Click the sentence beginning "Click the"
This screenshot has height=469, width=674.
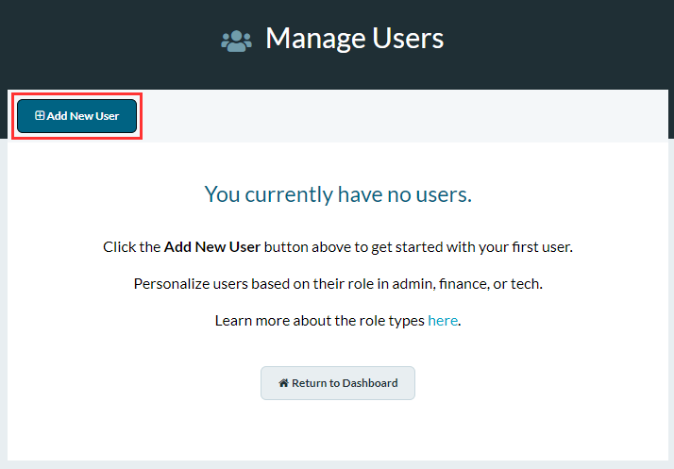338,247
